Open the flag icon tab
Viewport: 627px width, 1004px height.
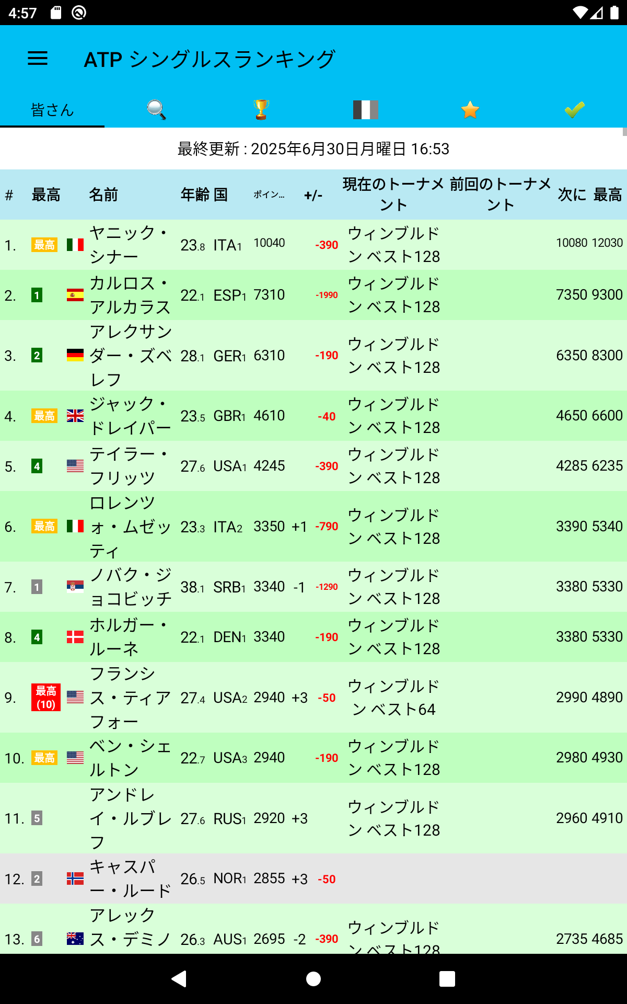pos(365,110)
